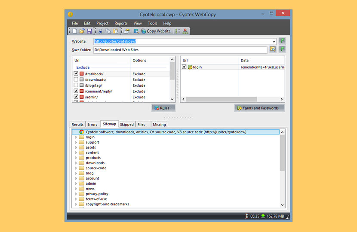This screenshot has height=232, width=357.
Task: Open the Tools menu
Action: (x=152, y=23)
